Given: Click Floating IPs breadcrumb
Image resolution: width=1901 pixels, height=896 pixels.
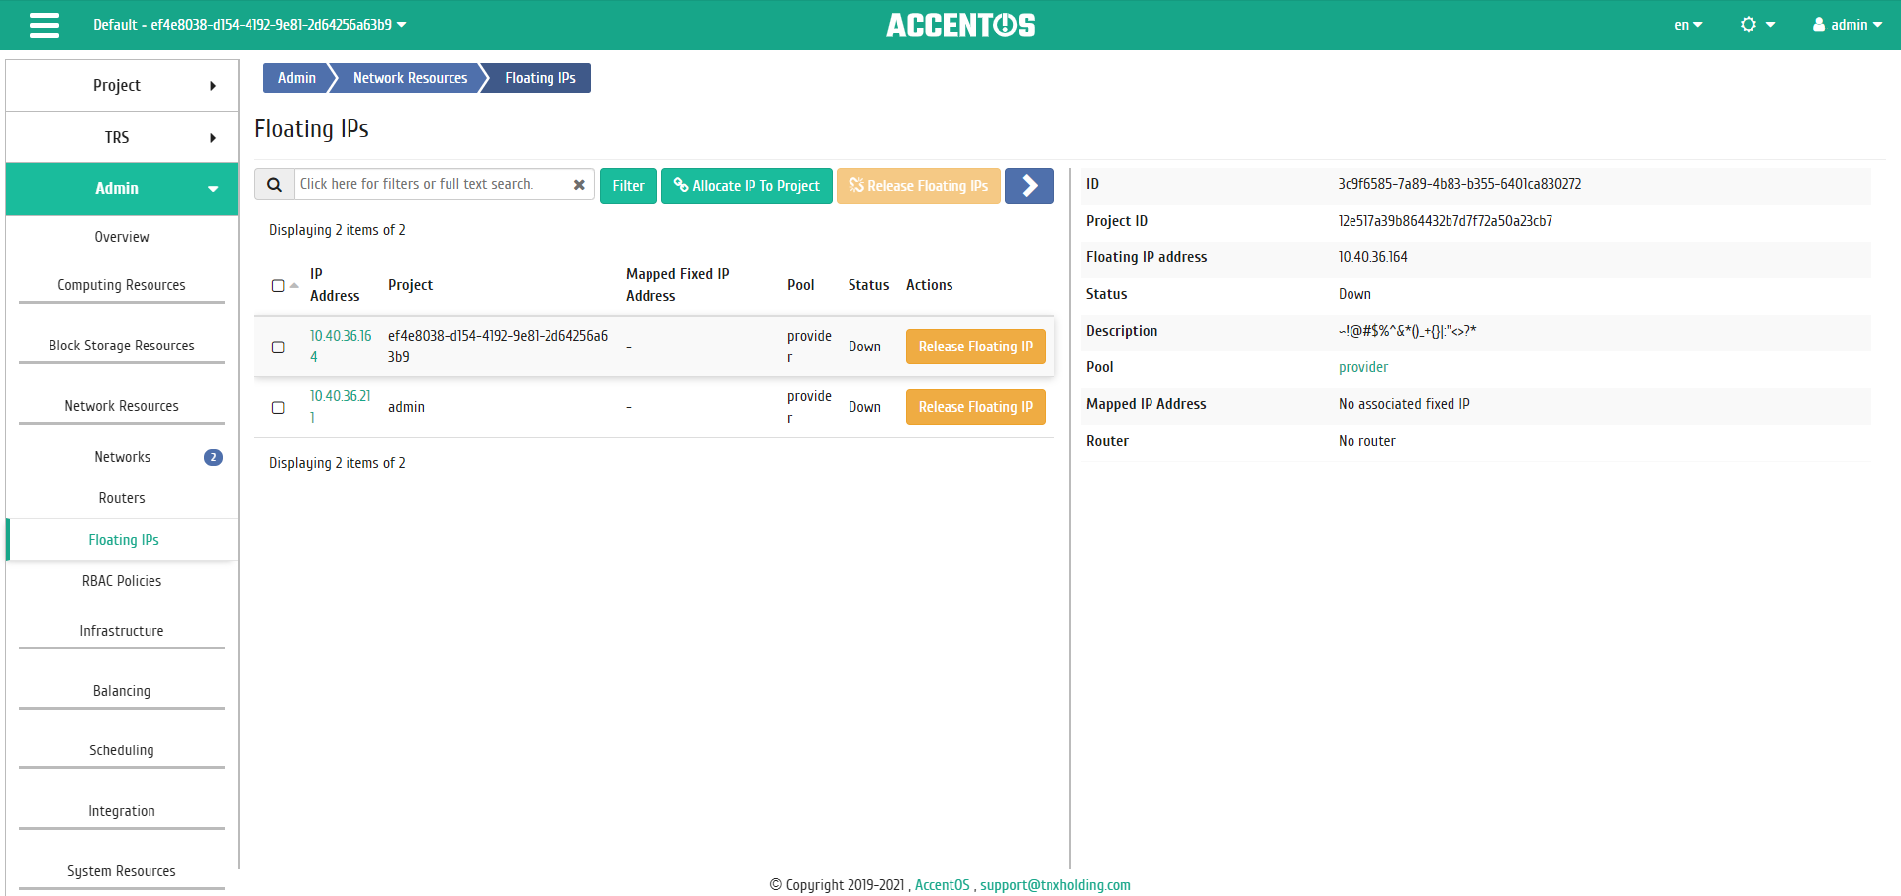Looking at the screenshot, I should pyautogui.click(x=541, y=78).
